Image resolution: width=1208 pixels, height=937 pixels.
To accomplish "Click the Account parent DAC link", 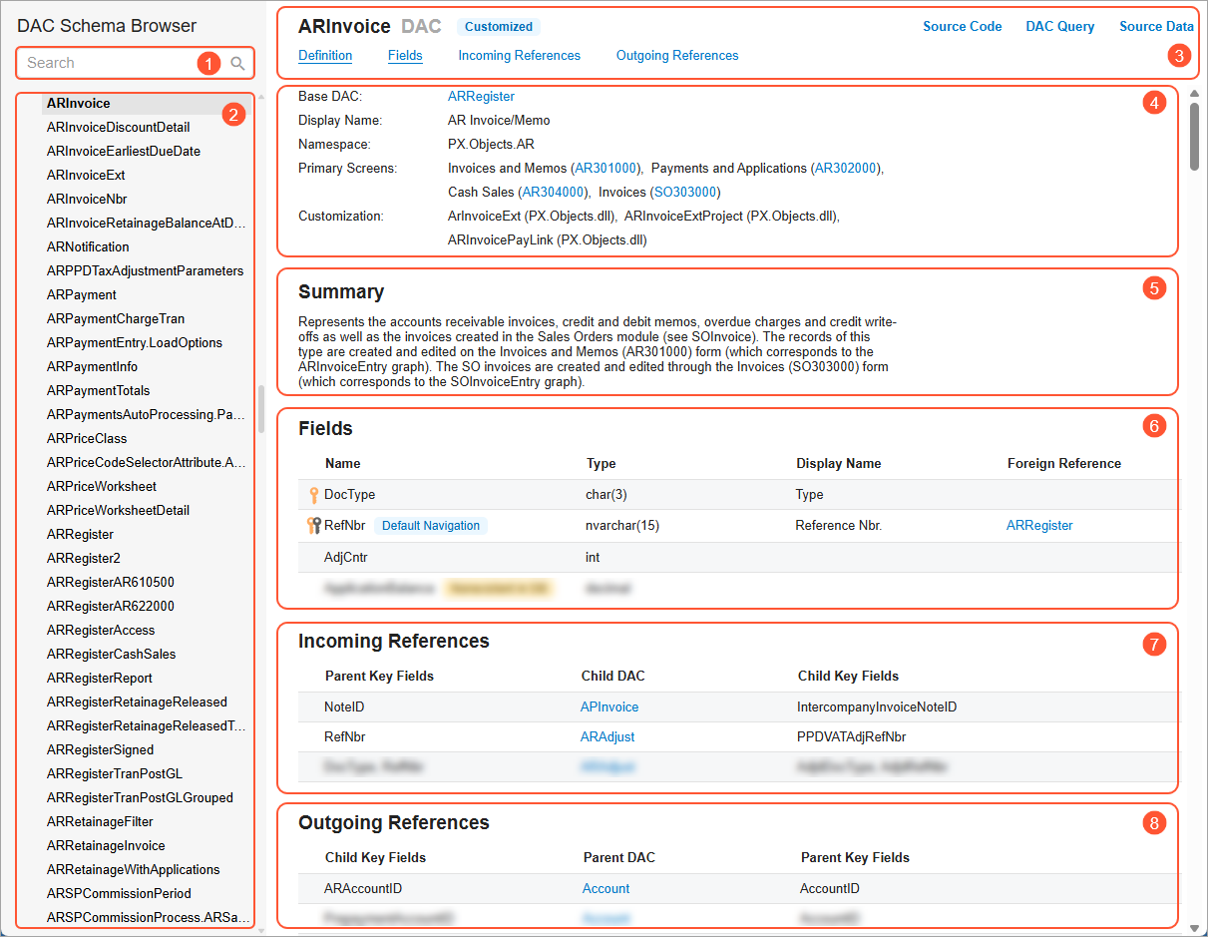I will [605, 887].
